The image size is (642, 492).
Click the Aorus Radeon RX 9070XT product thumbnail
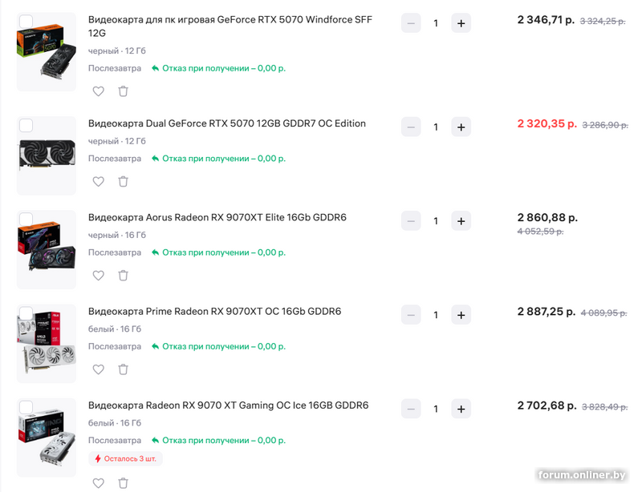[46, 248]
